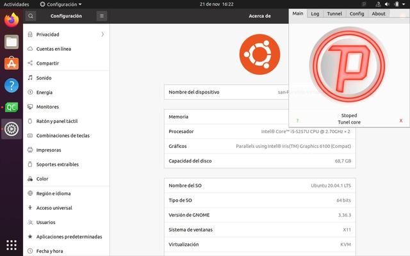Open Cuentas en línea settings
The height and width of the screenshot is (256, 410).
click(67, 49)
